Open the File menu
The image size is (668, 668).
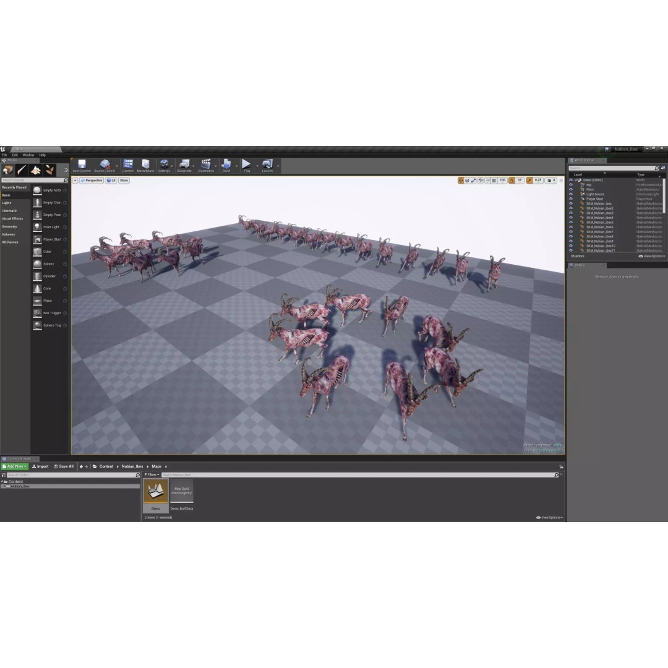coord(4,155)
